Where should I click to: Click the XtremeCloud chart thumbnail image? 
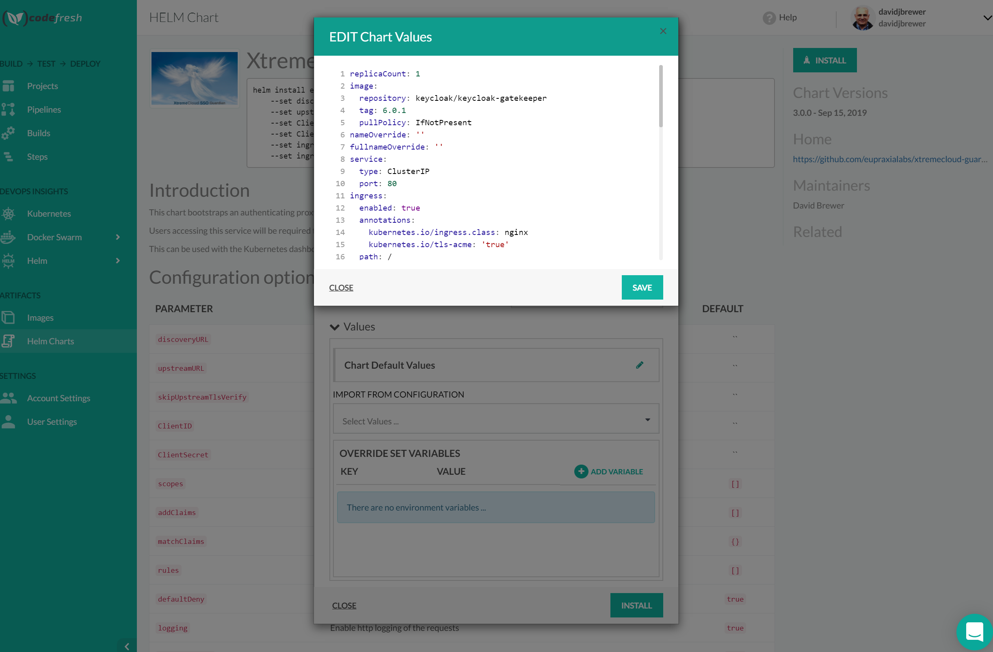pos(195,78)
